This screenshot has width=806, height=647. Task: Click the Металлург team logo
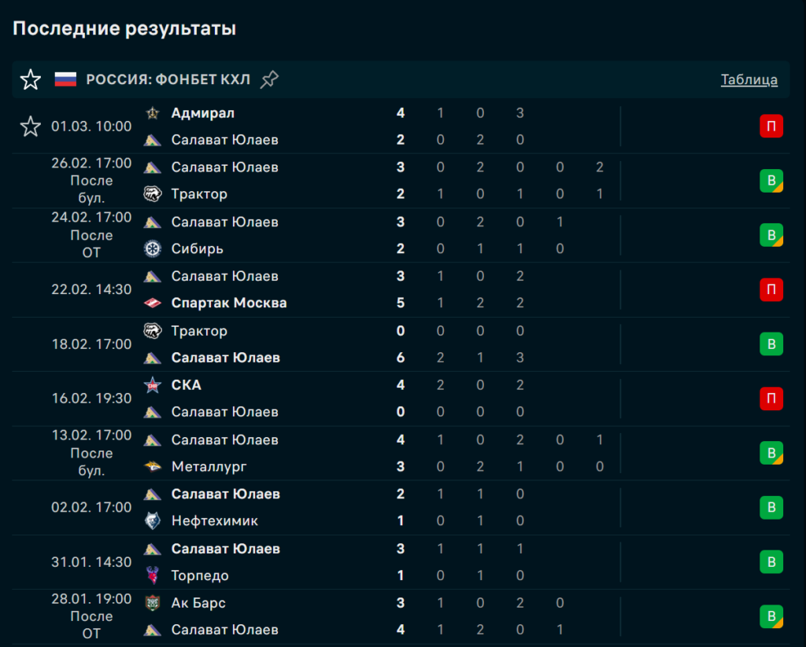(153, 467)
